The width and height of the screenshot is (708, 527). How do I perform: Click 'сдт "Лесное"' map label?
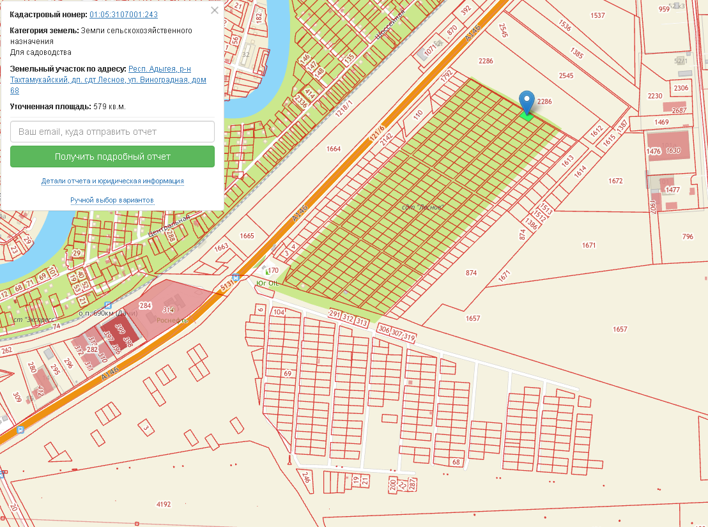[x=422, y=207]
